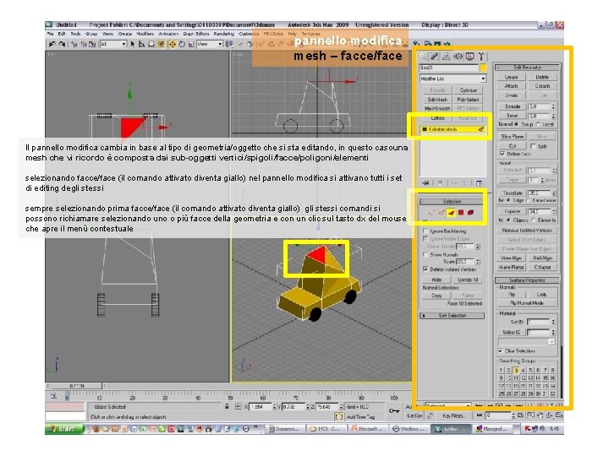Viewport: 609px width, 456px height.
Task: Open the Create command panel tab
Action: point(423,57)
